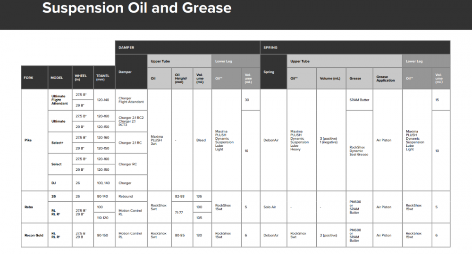Click the 'Charger Flight Attendant' damper cell
Viewport: 472px width, 254px height.
pyautogui.click(x=131, y=100)
